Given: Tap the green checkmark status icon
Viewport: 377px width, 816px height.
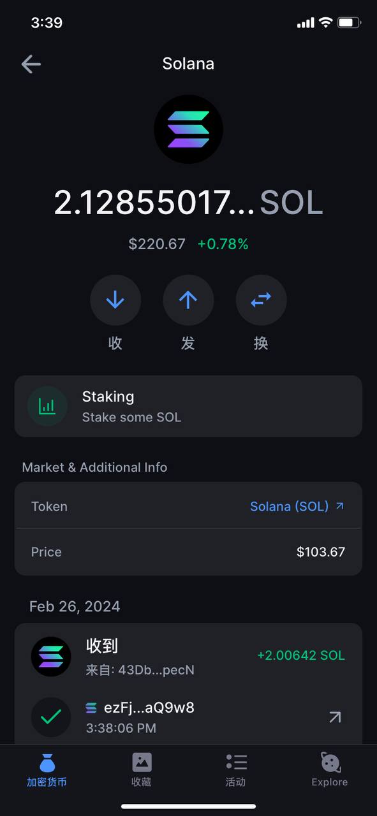Looking at the screenshot, I should (51, 717).
